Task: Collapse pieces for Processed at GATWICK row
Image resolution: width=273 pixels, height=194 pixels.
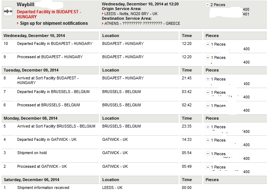Action: tap(208, 167)
